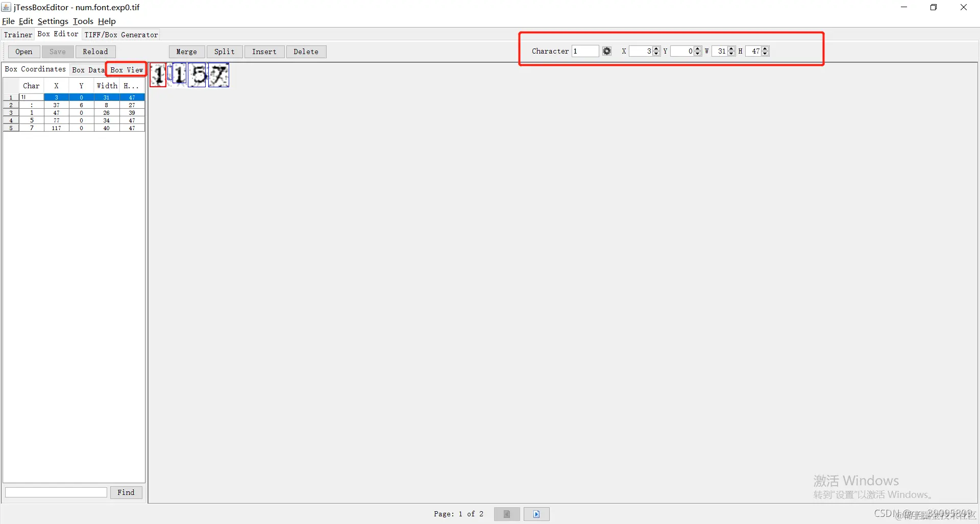Decrease the X coordinate value
980x524 pixels.
point(656,54)
